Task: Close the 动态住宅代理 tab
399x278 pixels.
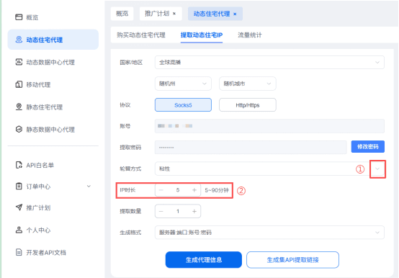Action: point(235,14)
